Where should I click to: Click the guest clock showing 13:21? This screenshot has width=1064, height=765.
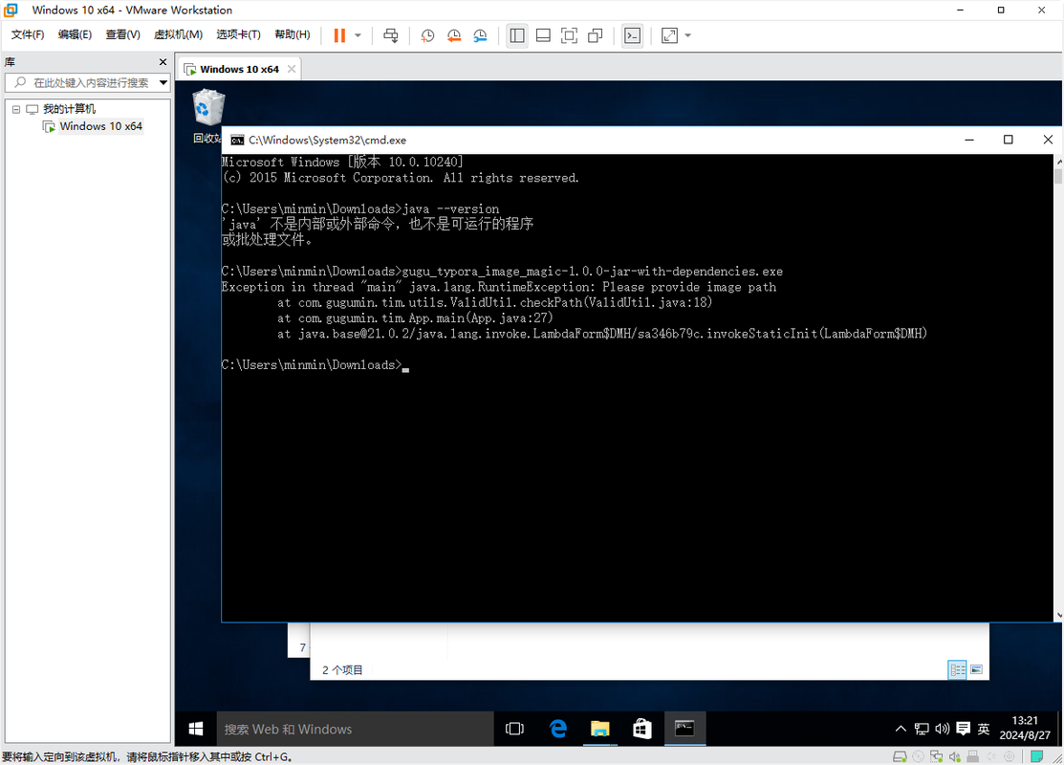(x=1025, y=729)
